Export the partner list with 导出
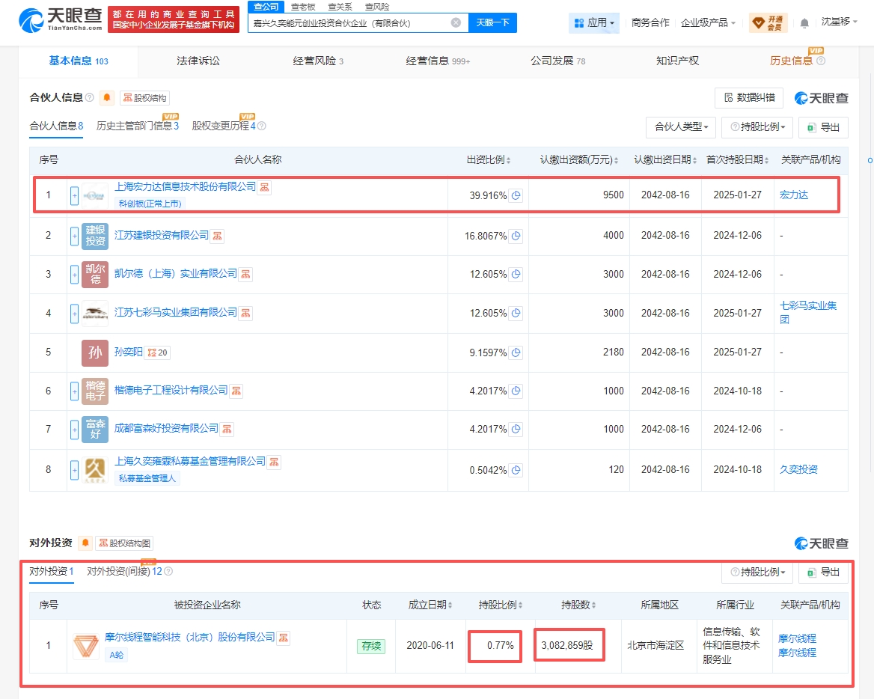This screenshot has width=874, height=699. [823, 127]
